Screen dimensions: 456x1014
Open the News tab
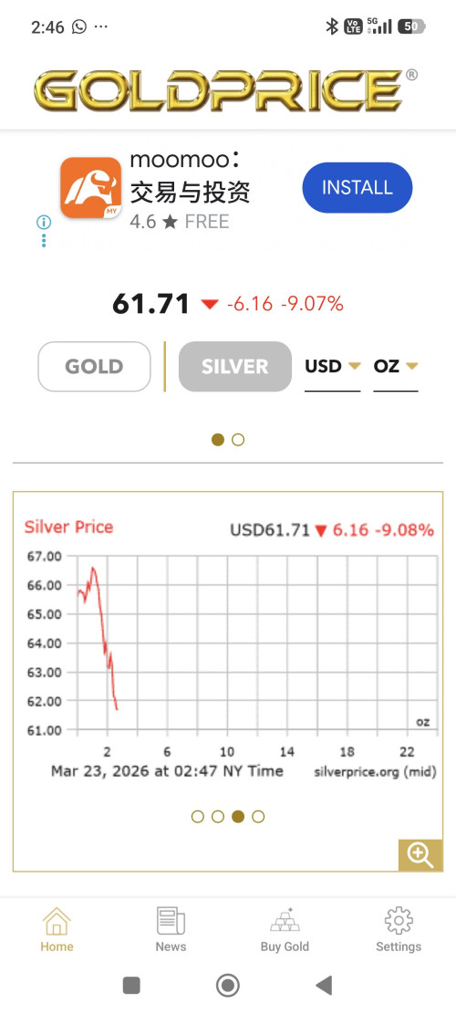171,929
